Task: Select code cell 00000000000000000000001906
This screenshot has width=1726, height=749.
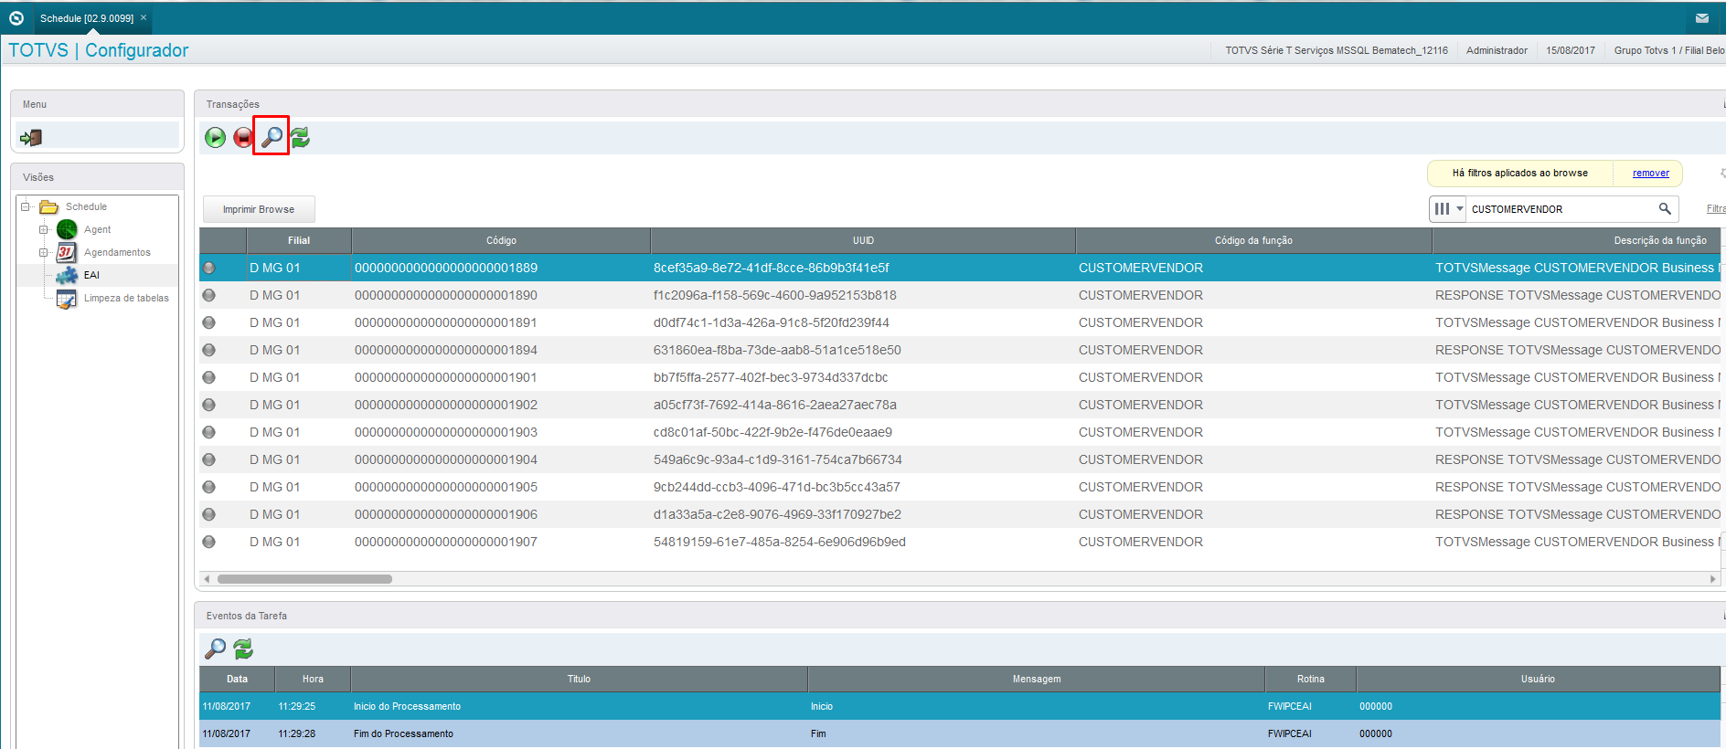Action: pos(446,514)
